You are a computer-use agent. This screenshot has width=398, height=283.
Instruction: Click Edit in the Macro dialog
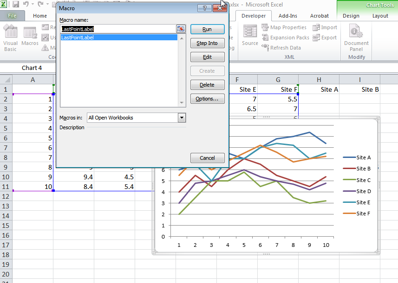coord(208,57)
